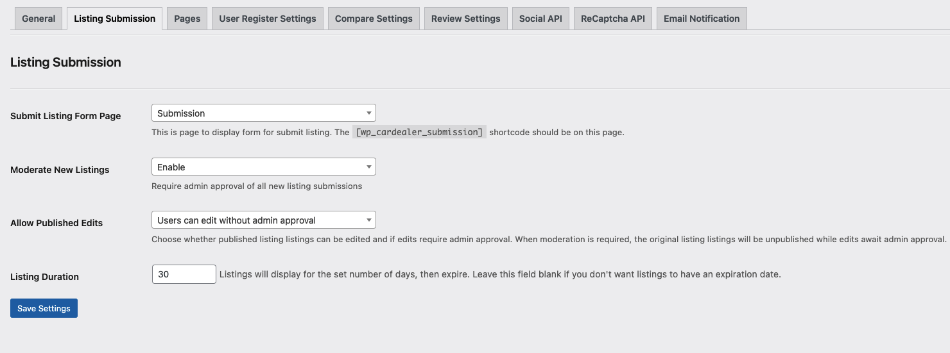This screenshot has height=353, width=950.
Task: Open the Pages tab
Action: click(x=187, y=19)
